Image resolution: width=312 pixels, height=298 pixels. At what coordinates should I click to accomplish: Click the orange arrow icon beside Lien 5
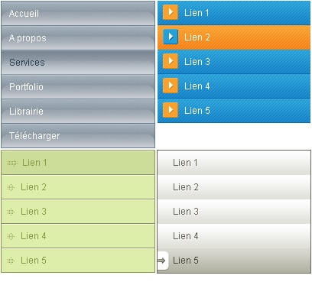pyautogui.click(x=171, y=110)
